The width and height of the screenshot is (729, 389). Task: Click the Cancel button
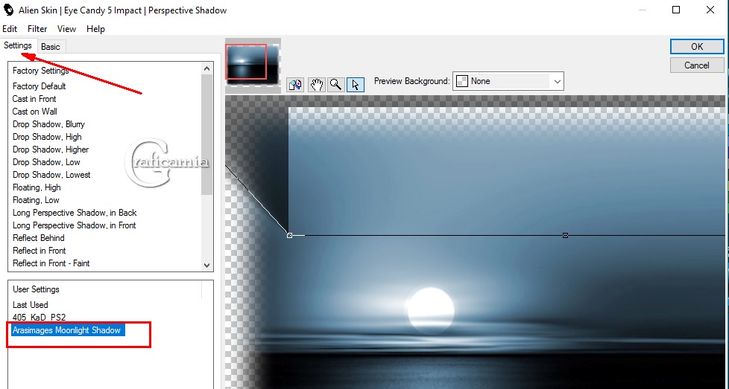(x=697, y=65)
